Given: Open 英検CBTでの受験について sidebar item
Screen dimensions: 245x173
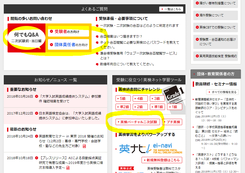Looking at the screenshot, I should pyautogui.click(x=215, y=27).
